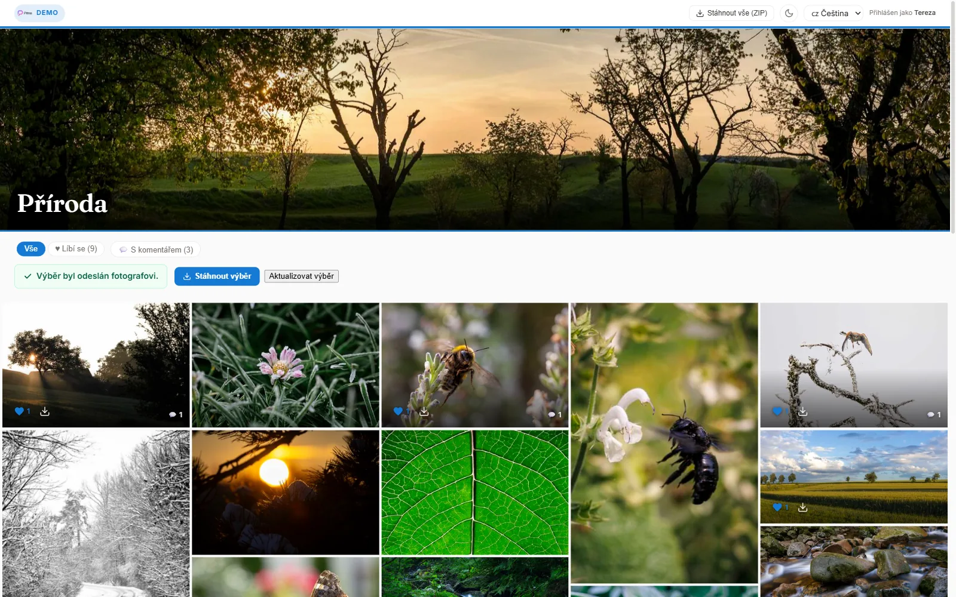Image resolution: width=956 pixels, height=597 pixels.
Task: Filter by Líbí se (9)
Action: tap(76, 249)
